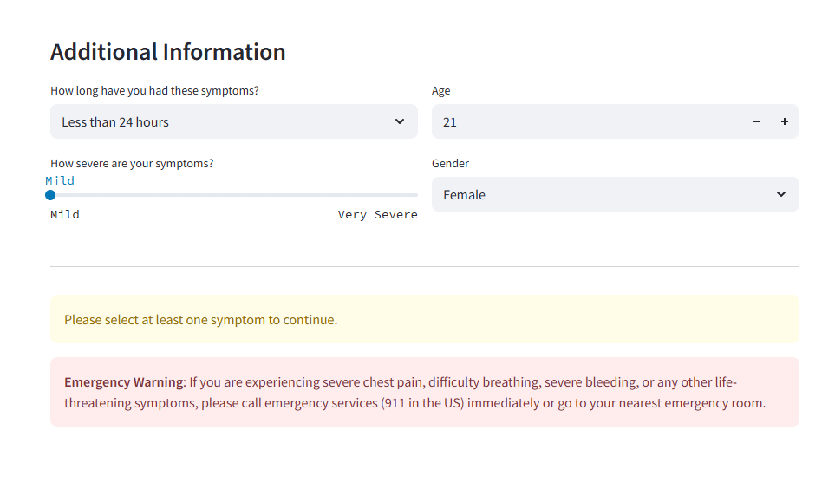Click the far right end of the severity slider track
835x502 pixels.
tap(416, 195)
